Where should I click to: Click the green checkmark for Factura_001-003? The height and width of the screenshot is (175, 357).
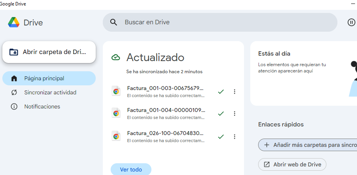coord(221,92)
